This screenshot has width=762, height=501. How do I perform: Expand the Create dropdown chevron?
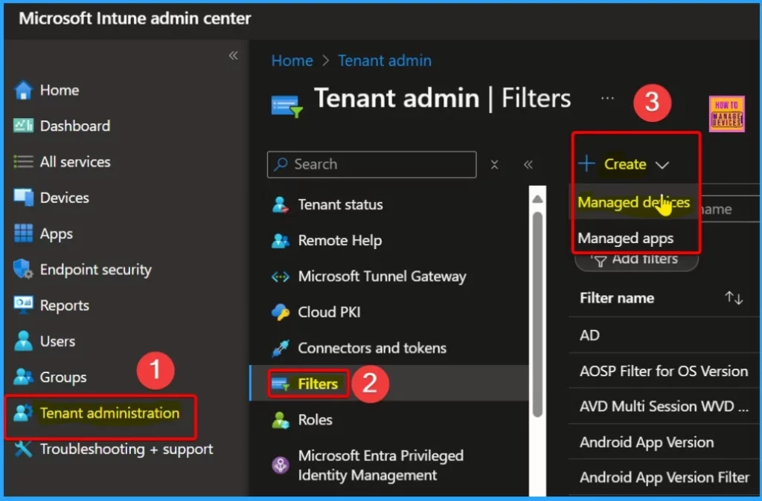click(x=662, y=165)
